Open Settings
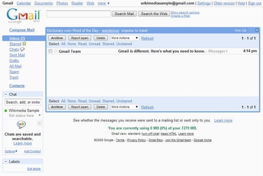 [x=204, y=3]
